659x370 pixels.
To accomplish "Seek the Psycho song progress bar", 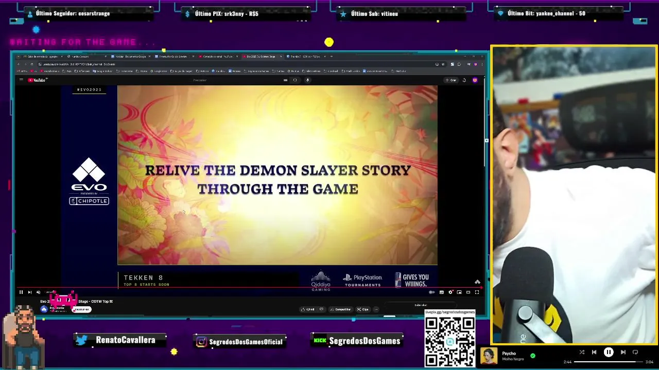I will 609,362.
